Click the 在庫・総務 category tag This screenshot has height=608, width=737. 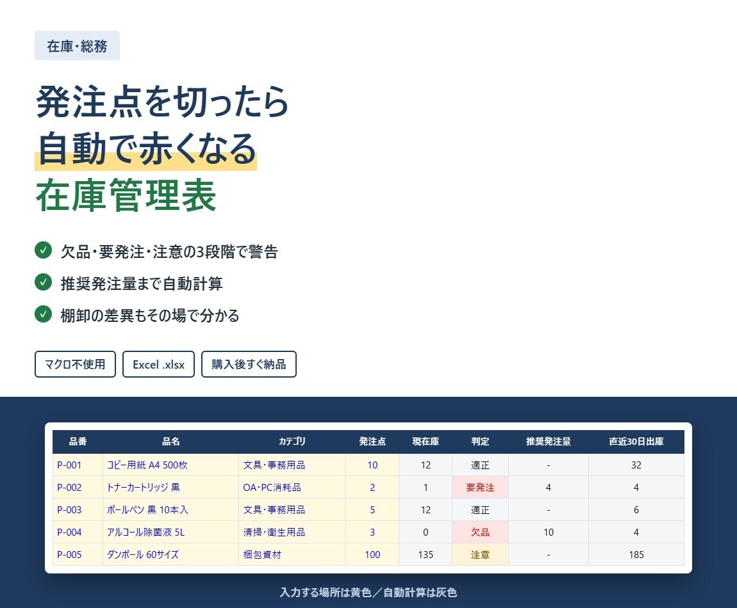point(77,45)
